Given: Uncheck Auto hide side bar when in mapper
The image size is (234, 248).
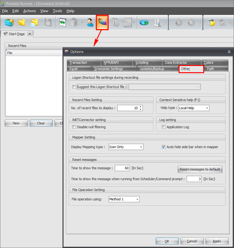Looking at the screenshot, I should click(164, 147).
